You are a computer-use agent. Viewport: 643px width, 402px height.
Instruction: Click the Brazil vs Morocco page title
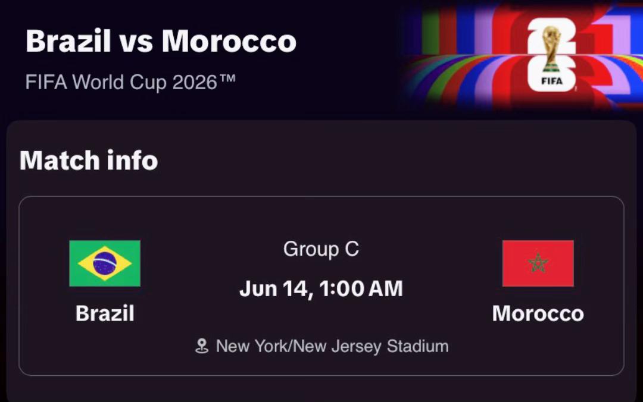[161, 41]
